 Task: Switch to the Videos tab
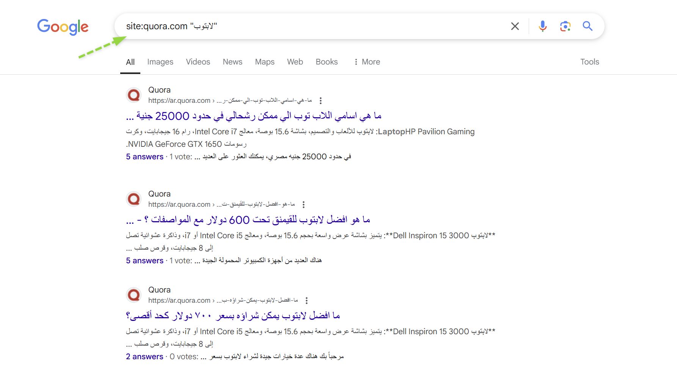point(198,62)
